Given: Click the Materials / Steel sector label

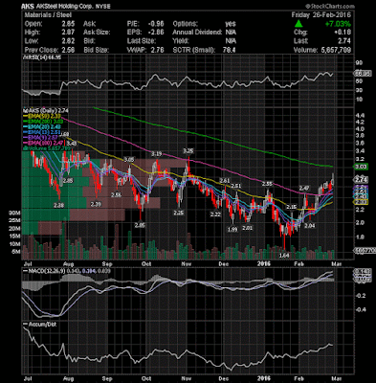Looking at the screenshot, I should coord(48,14).
